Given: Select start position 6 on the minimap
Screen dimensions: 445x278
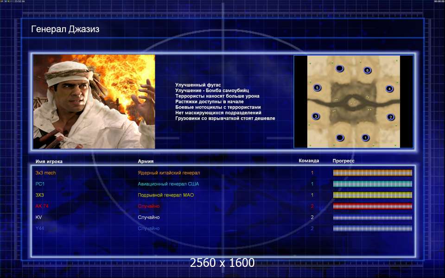Looking at the screenshot, I should coord(367,70).
